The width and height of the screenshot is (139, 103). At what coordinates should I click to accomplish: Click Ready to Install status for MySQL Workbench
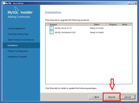tap(97, 32)
